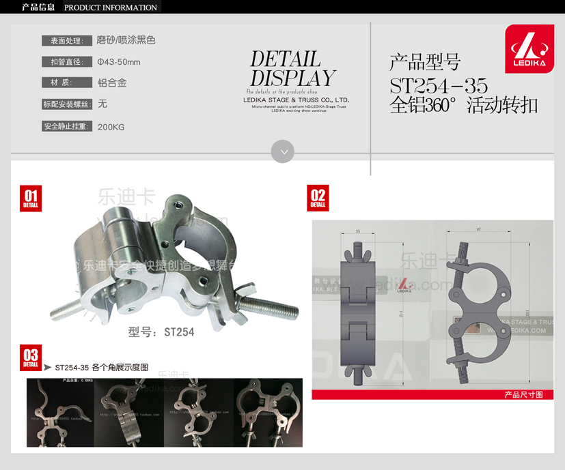Click the red 02 DETAIL badge
This screenshot has width=565, height=470.
(318, 198)
